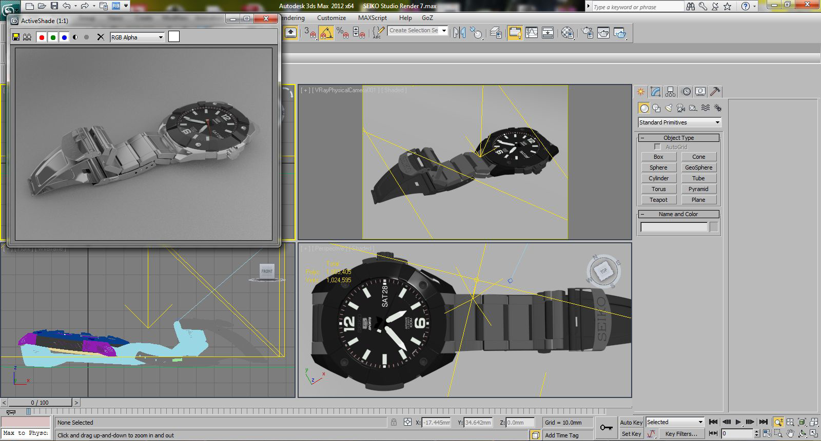Toggle the green channel in ActiveShade
The width and height of the screenshot is (821, 441).
[x=53, y=37]
